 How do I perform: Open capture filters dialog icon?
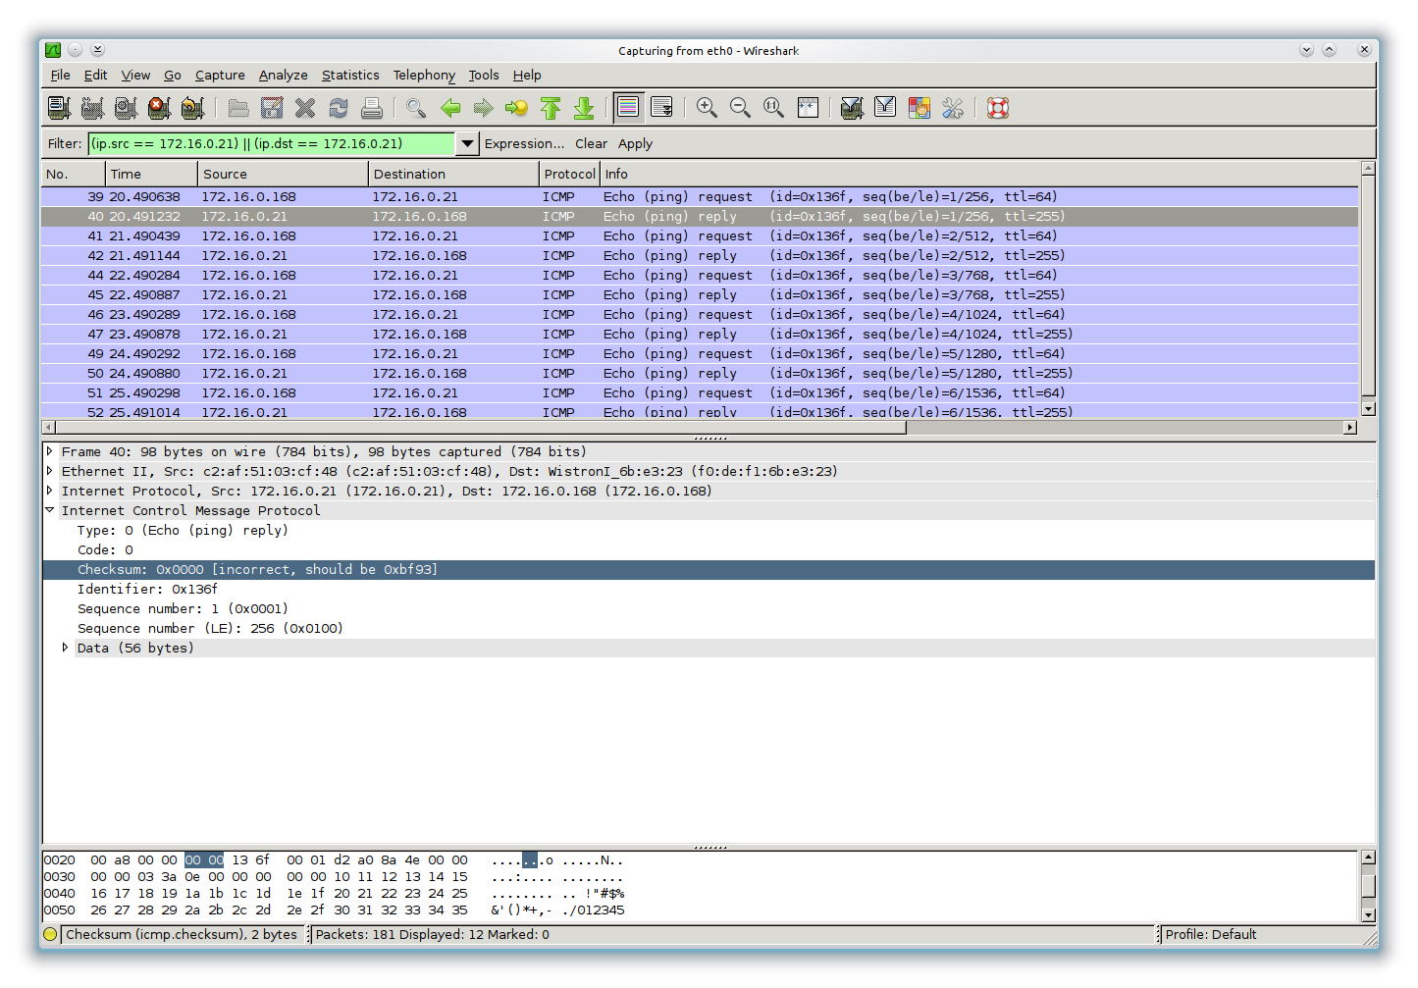pos(852,108)
